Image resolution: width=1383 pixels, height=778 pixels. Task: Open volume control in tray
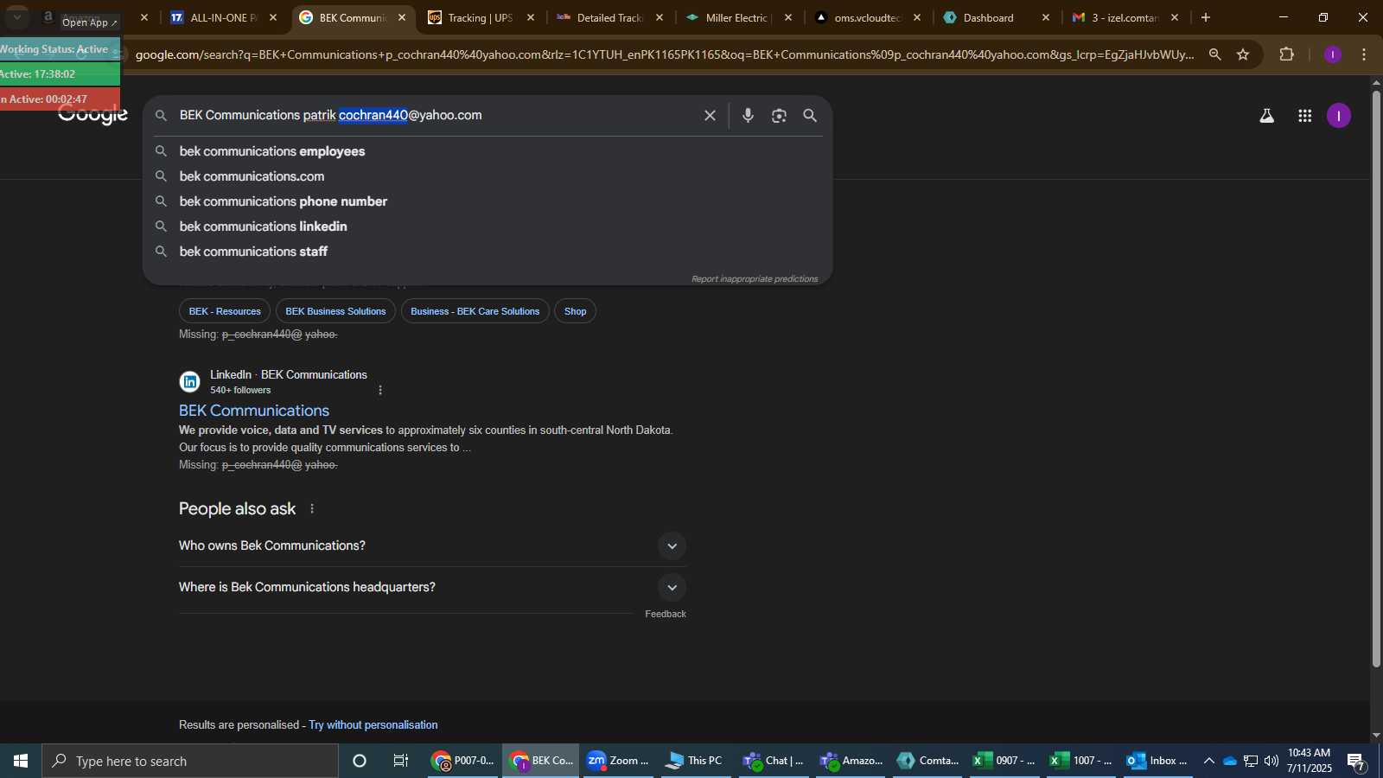(1271, 761)
